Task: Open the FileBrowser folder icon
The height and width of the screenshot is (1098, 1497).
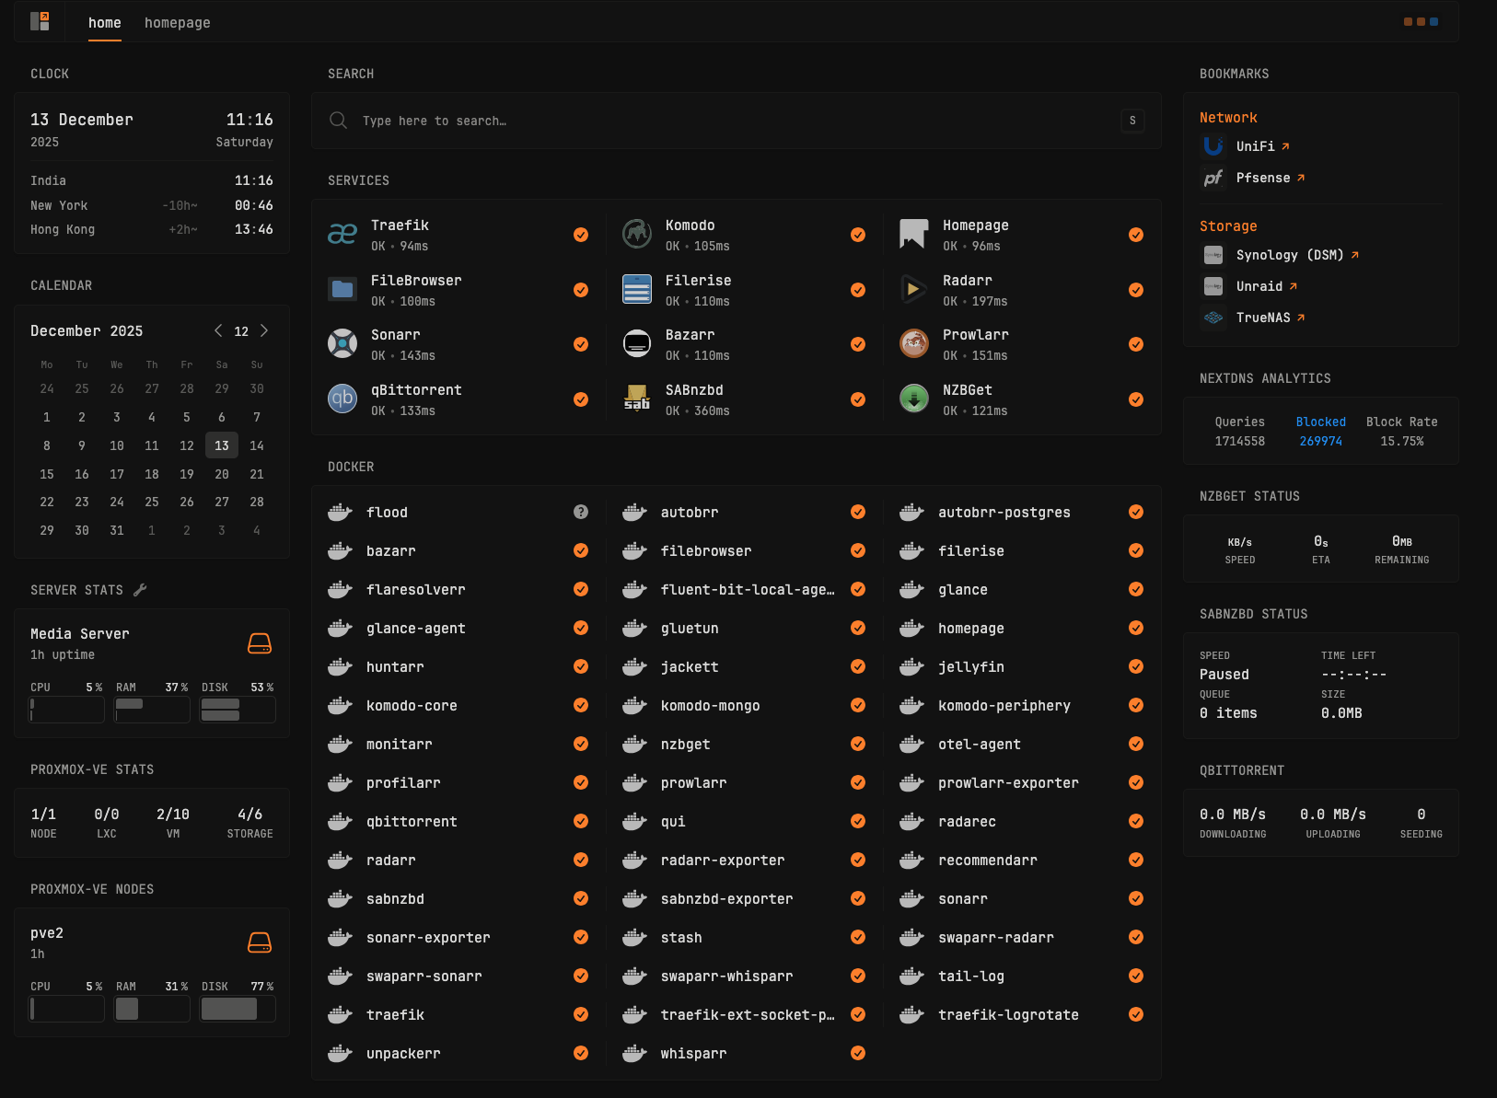Action: 342,290
